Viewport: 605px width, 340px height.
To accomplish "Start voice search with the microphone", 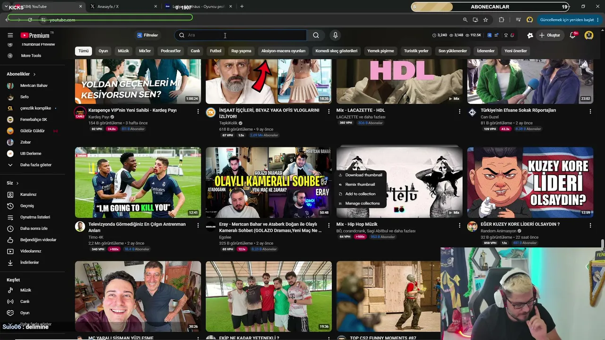I will pyautogui.click(x=335, y=35).
